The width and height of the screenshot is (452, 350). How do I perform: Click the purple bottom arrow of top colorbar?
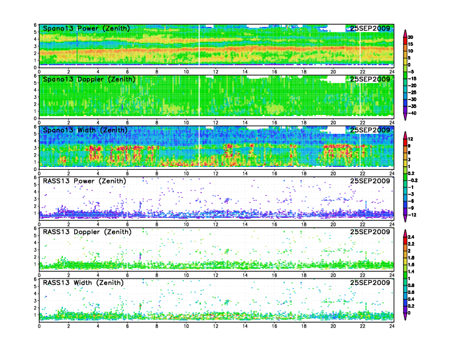click(405, 117)
